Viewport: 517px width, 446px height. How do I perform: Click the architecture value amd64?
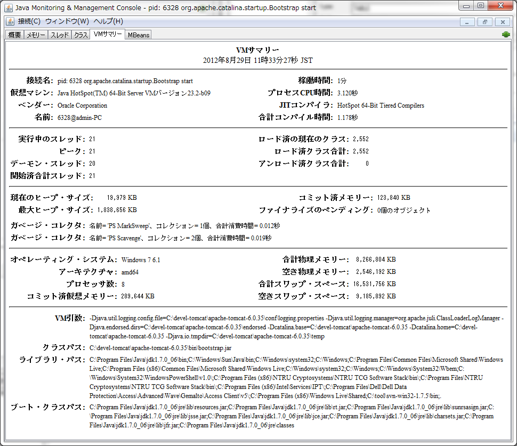[x=130, y=272]
